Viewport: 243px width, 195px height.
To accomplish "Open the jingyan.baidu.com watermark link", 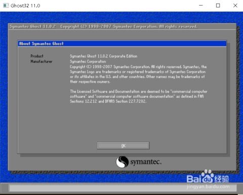I will point(208,186).
